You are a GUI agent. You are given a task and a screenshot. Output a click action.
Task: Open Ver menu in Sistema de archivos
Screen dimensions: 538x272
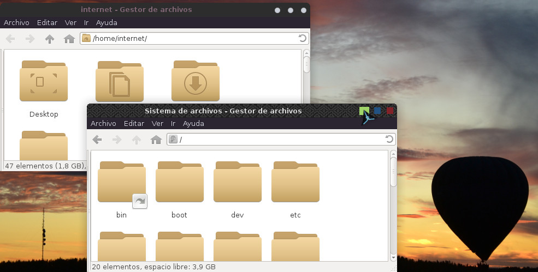[157, 123]
